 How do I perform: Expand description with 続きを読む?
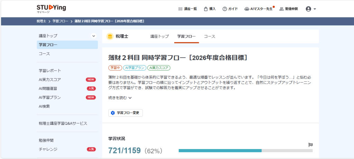[120, 98]
